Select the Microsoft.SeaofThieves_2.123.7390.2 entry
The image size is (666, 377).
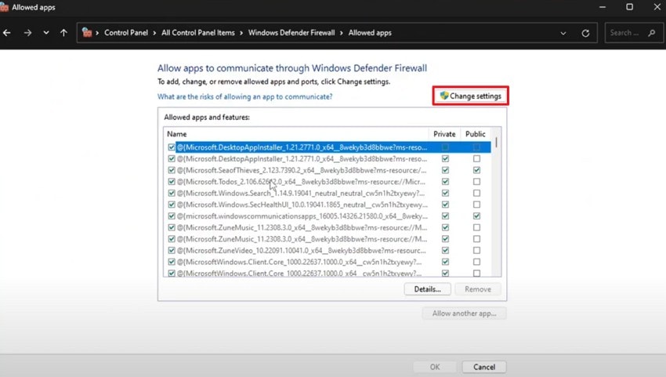coord(302,170)
